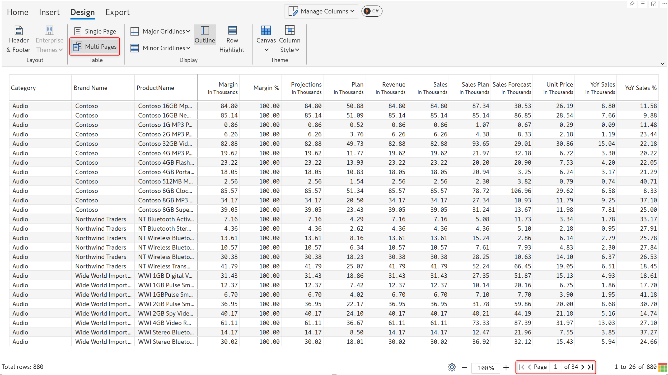Select the Multi Pages table mode
The width and height of the screenshot is (668, 375).
coord(95,47)
